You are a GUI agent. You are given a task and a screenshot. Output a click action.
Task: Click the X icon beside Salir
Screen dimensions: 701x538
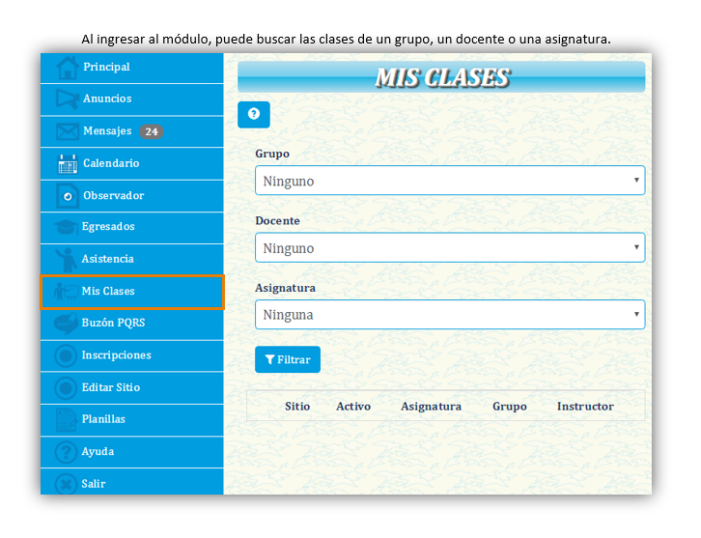pyautogui.click(x=66, y=484)
